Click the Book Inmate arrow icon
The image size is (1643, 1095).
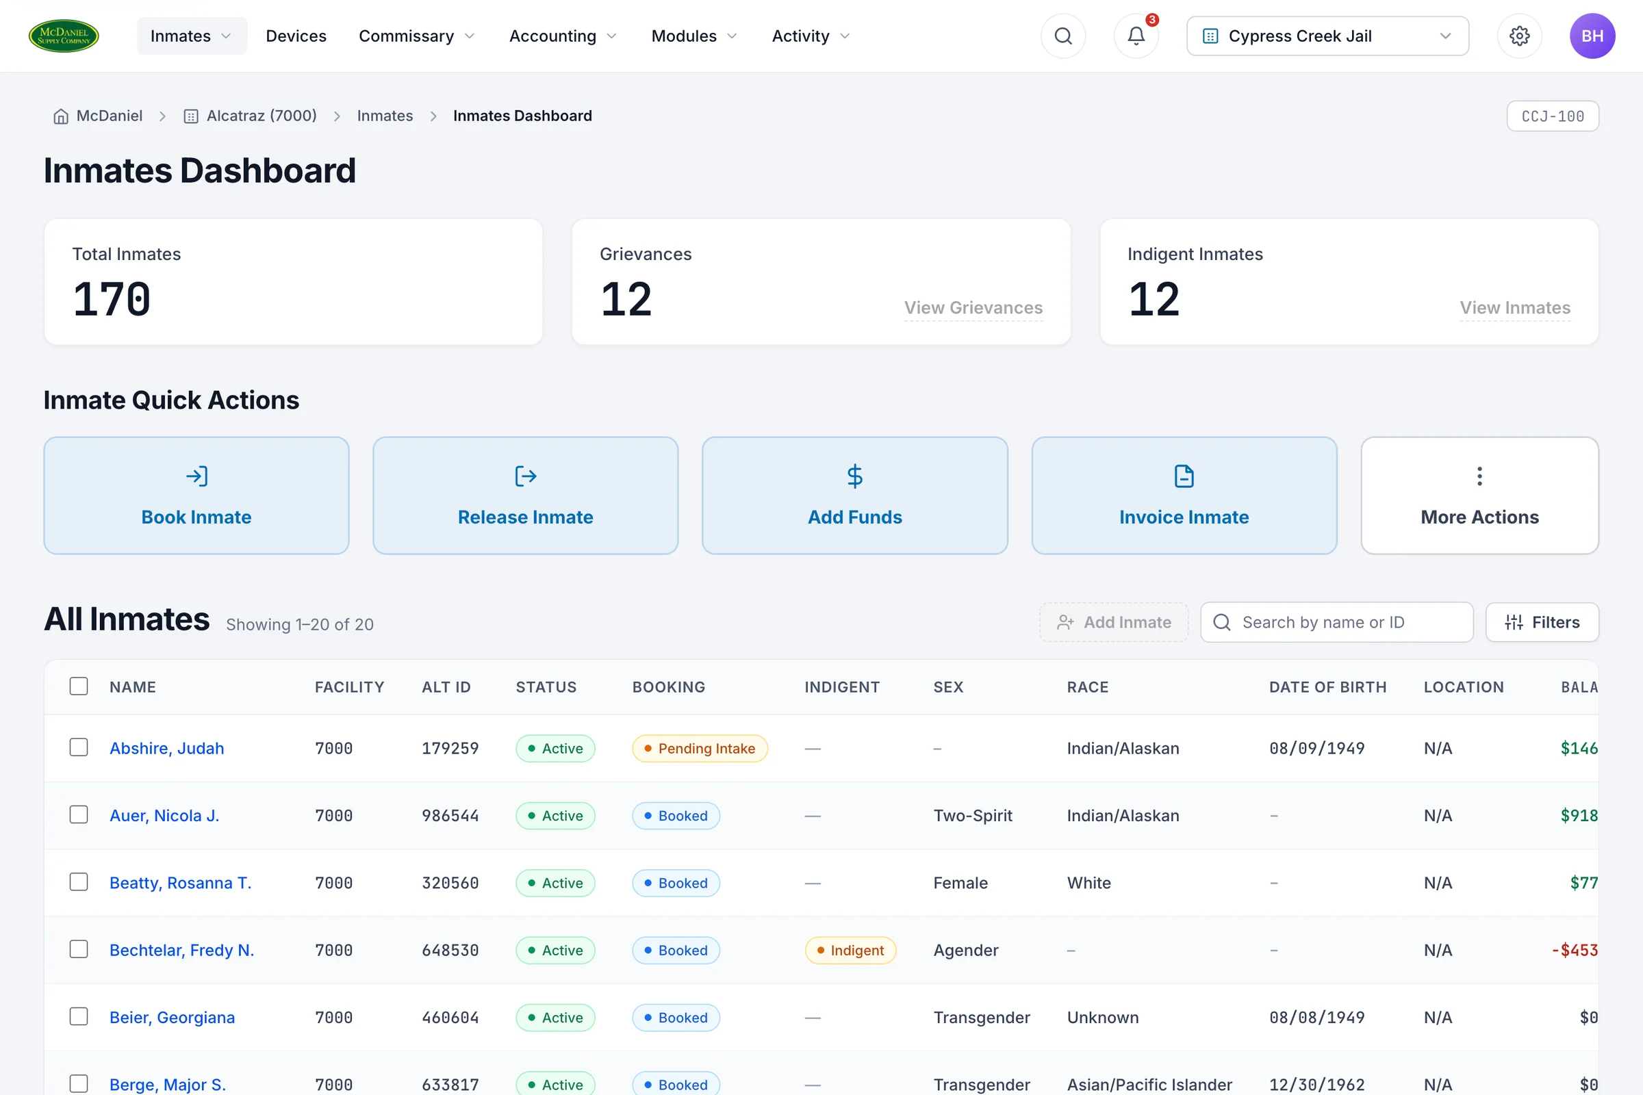pos(196,476)
